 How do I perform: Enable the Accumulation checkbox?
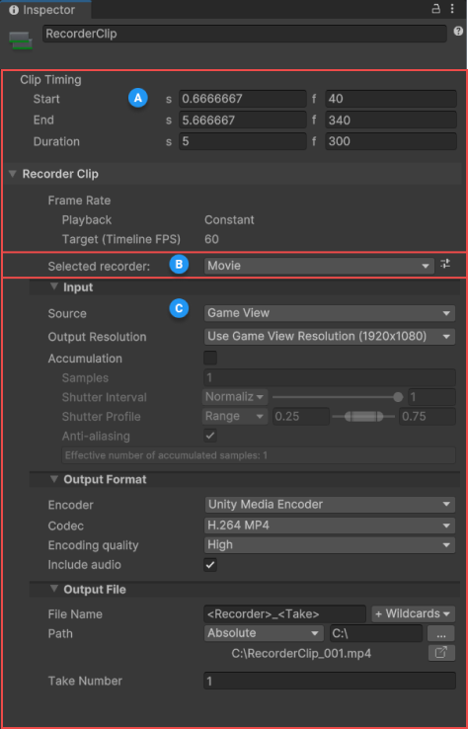click(210, 358)
